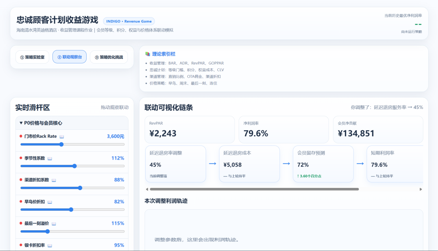The width and height of the screenshot is (438, 251).
Task: Click the 88% channel discount value
Action: pyautogui.click(x=119, y=180)
